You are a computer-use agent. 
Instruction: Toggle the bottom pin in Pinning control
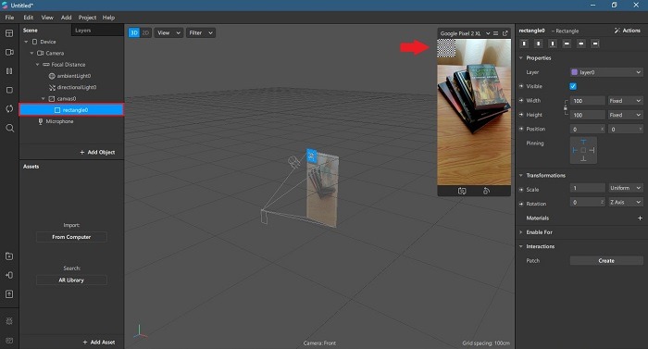[583, 159]
